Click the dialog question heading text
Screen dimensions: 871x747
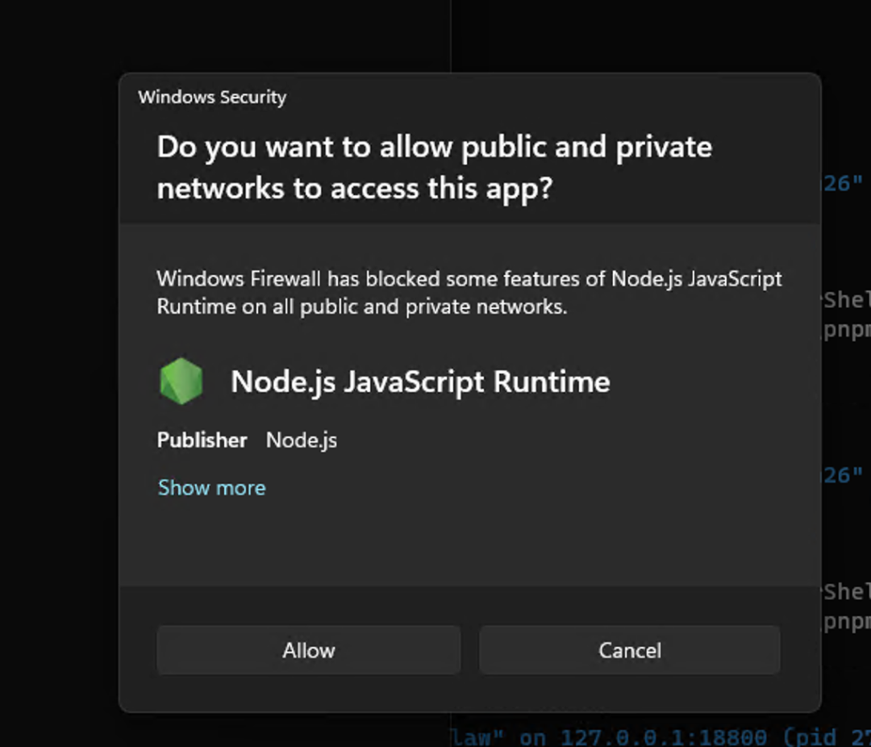pos(434,167)
